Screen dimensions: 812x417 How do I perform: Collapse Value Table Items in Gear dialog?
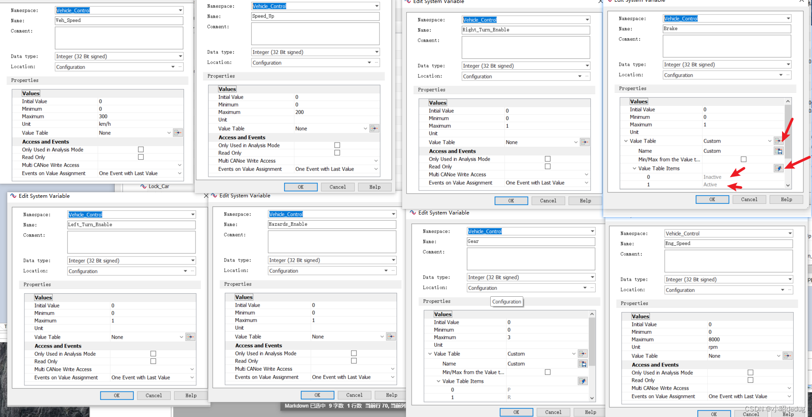point(439,381)
